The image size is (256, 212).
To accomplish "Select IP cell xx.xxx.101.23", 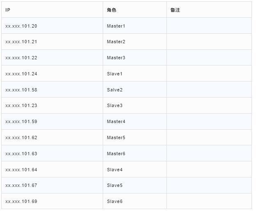I will [x=21, y=106].
